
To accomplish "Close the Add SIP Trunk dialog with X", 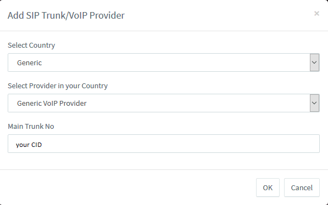I will pyautogui.click(x=316, y=14).
